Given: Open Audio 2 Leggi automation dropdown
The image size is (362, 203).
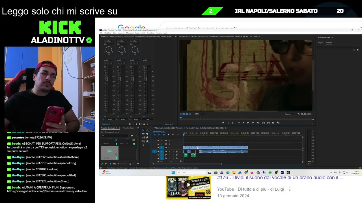Looking at the screenshot, I should pyautogui.click(x=122, y=60).
